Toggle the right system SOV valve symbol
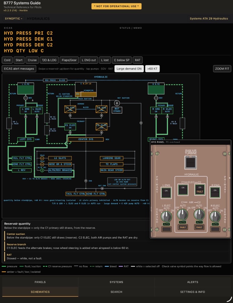This screenshot has width=233, height=303. 156,98
